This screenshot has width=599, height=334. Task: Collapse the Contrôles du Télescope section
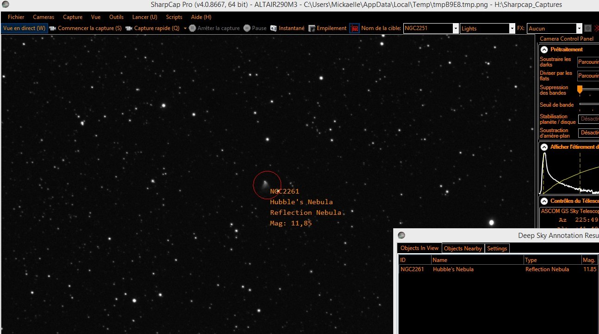(x=544, y=201)
